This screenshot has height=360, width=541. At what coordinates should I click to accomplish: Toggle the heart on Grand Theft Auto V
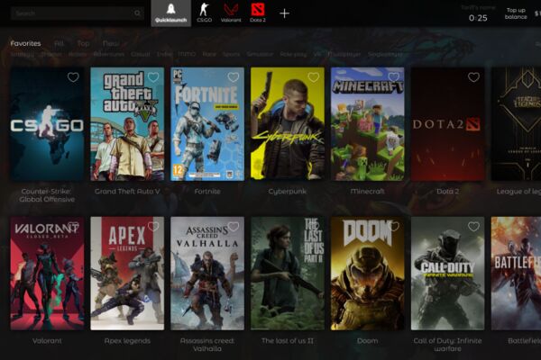(x=153, y=77)
